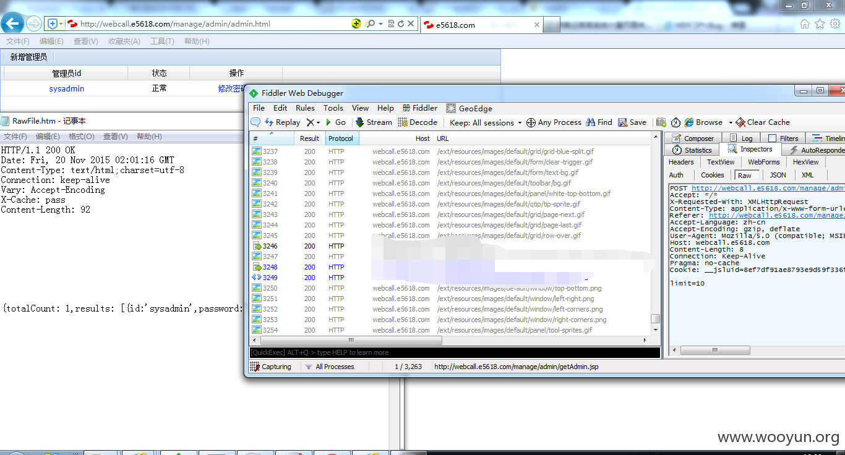The width and height of the screenshot is (845, 455).
Task: Open the browser home icon
Action: pyautogui.click(x=804, y=24)
